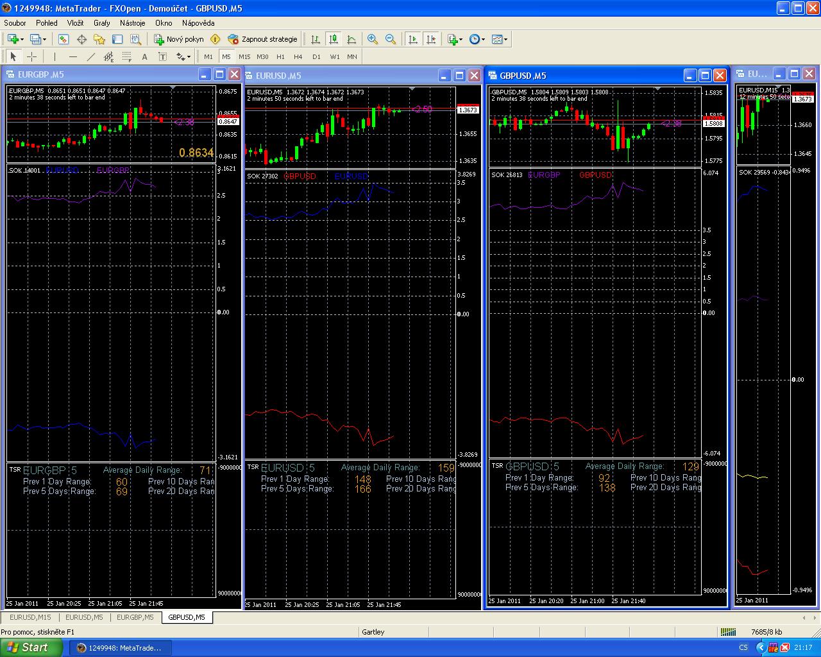Select the MetaTrader taskbar button
This screenshot has height=657, width=821.
click(119, 648)
